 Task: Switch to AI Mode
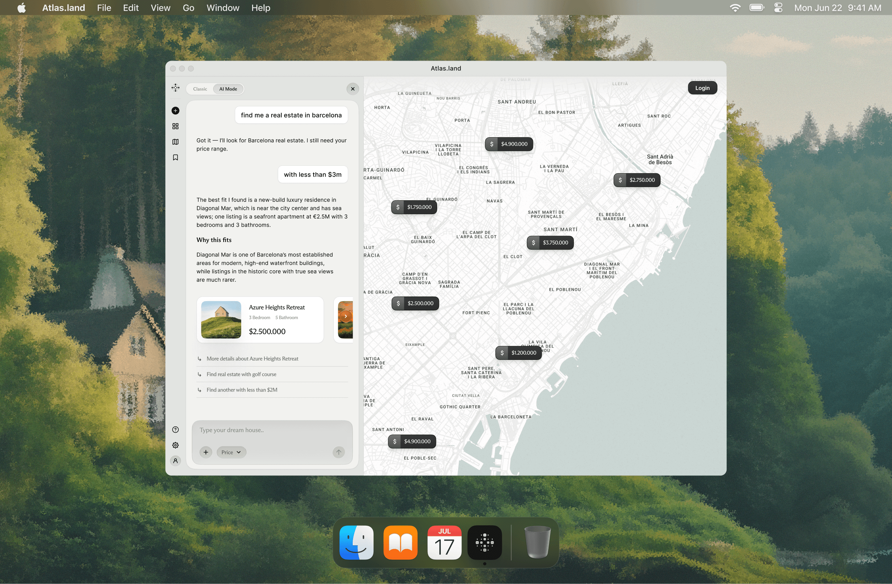click(x=228, y=89)
